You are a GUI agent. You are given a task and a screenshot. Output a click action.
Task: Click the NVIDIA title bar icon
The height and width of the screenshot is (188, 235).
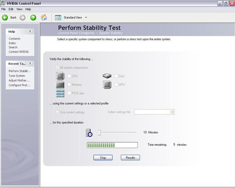point(3,3)
